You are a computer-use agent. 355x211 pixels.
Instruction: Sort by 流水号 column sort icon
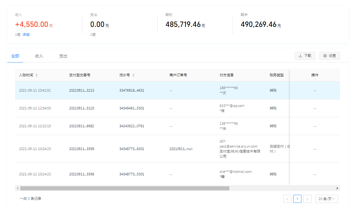pos(133,75)
